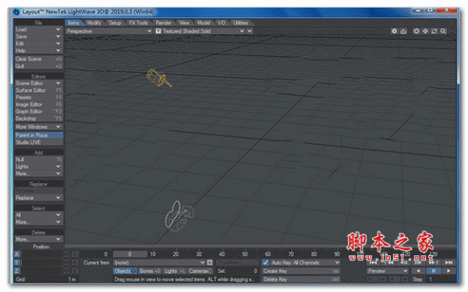The image size is (468, 292).
Task: Open the Select All dropdown
Action: click(38, 215)
